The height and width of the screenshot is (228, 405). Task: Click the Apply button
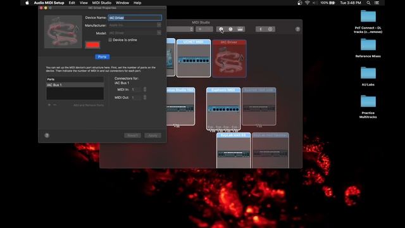pos(153,136)
